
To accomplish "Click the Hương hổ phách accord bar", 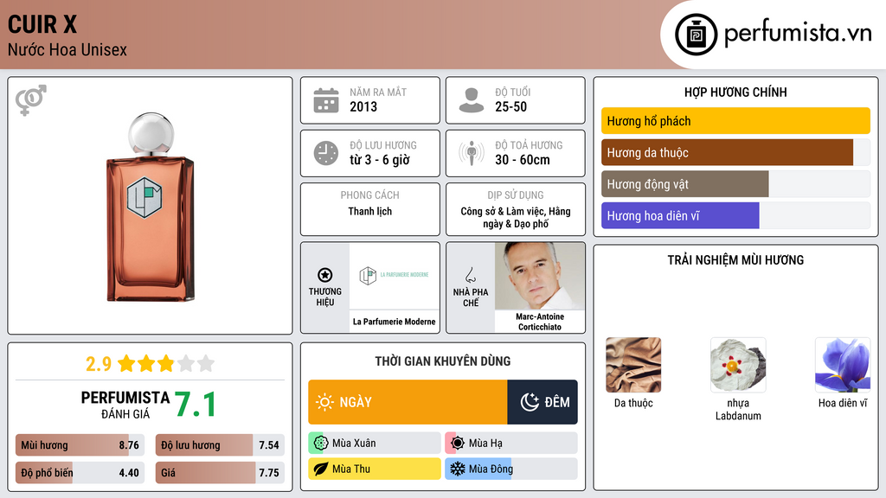I will (735, 121).
